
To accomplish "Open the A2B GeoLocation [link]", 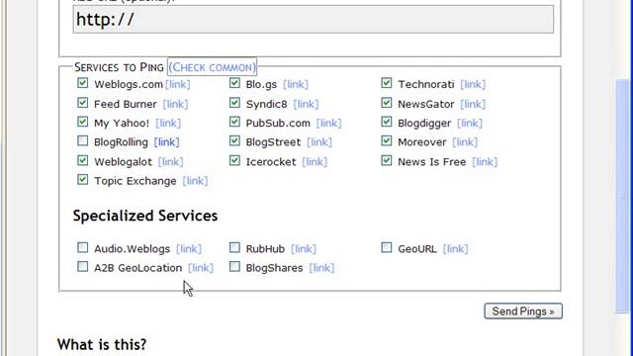I will [201, 268].
